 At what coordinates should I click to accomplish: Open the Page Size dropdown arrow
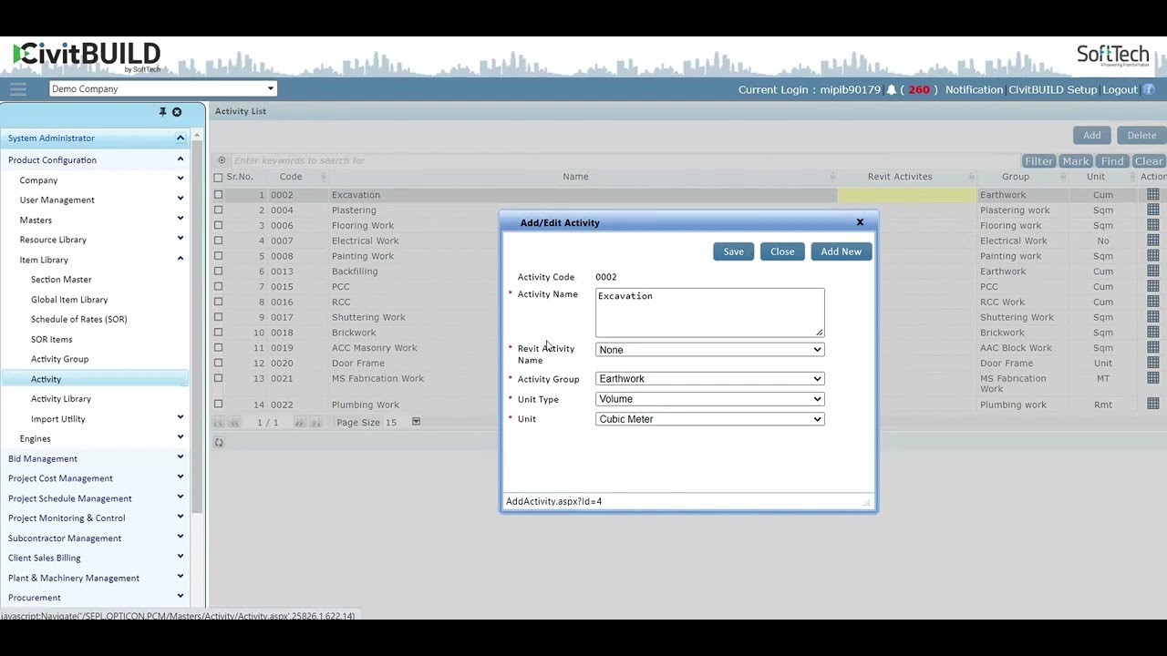click(416, 422)
